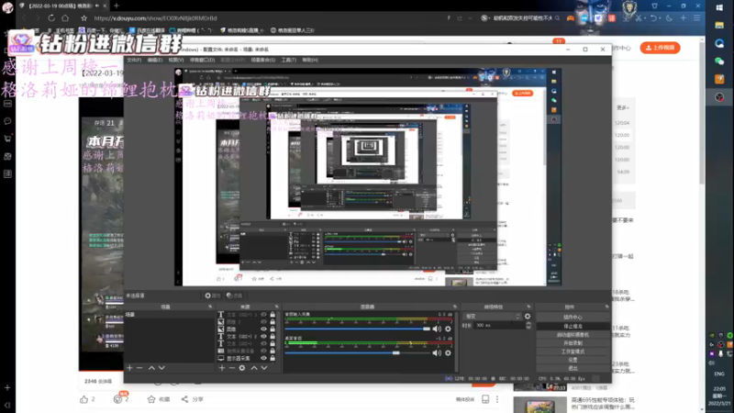Click the cart icon in the browser sidebar

(7, 139)
